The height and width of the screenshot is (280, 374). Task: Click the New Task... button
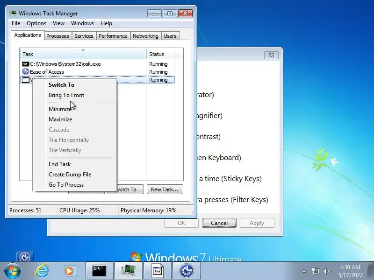tap(165, 189)
